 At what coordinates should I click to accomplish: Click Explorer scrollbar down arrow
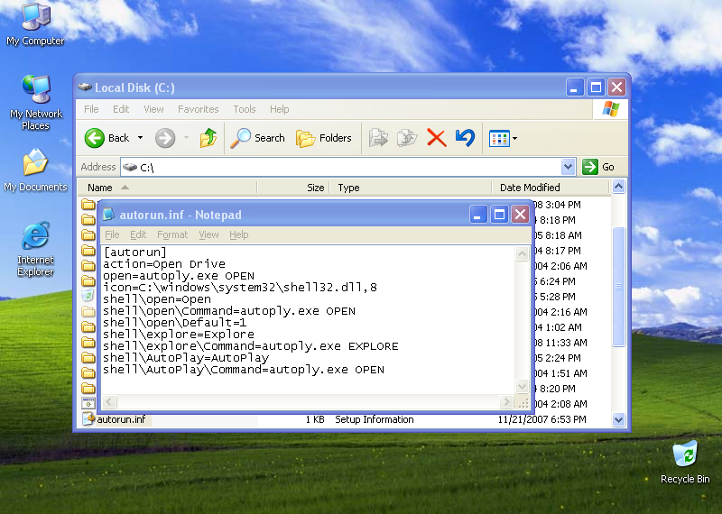(x=618, y=419)
